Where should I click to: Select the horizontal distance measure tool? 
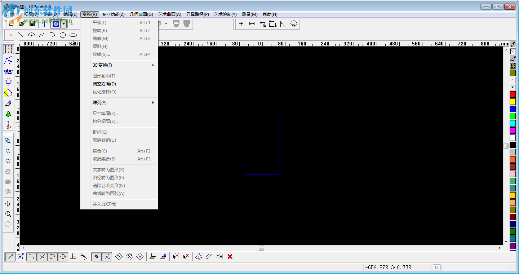click(252, 23)
